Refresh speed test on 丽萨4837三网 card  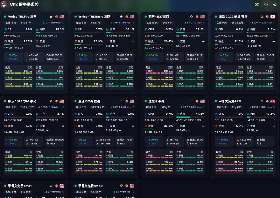point(204,23)
